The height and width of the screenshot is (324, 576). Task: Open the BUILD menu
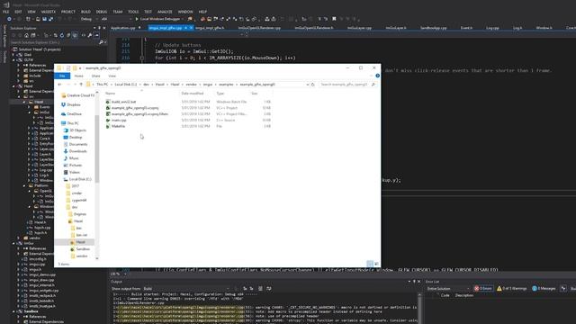[x=85, y=12]
